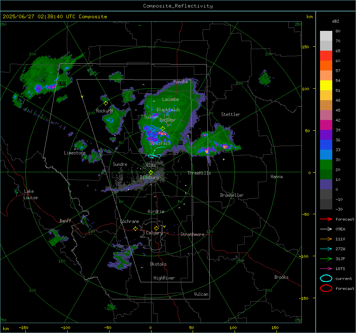Screen dimensions: 356x333
Task: Click the Blackfalds label
Action: (x=168, y=110)
